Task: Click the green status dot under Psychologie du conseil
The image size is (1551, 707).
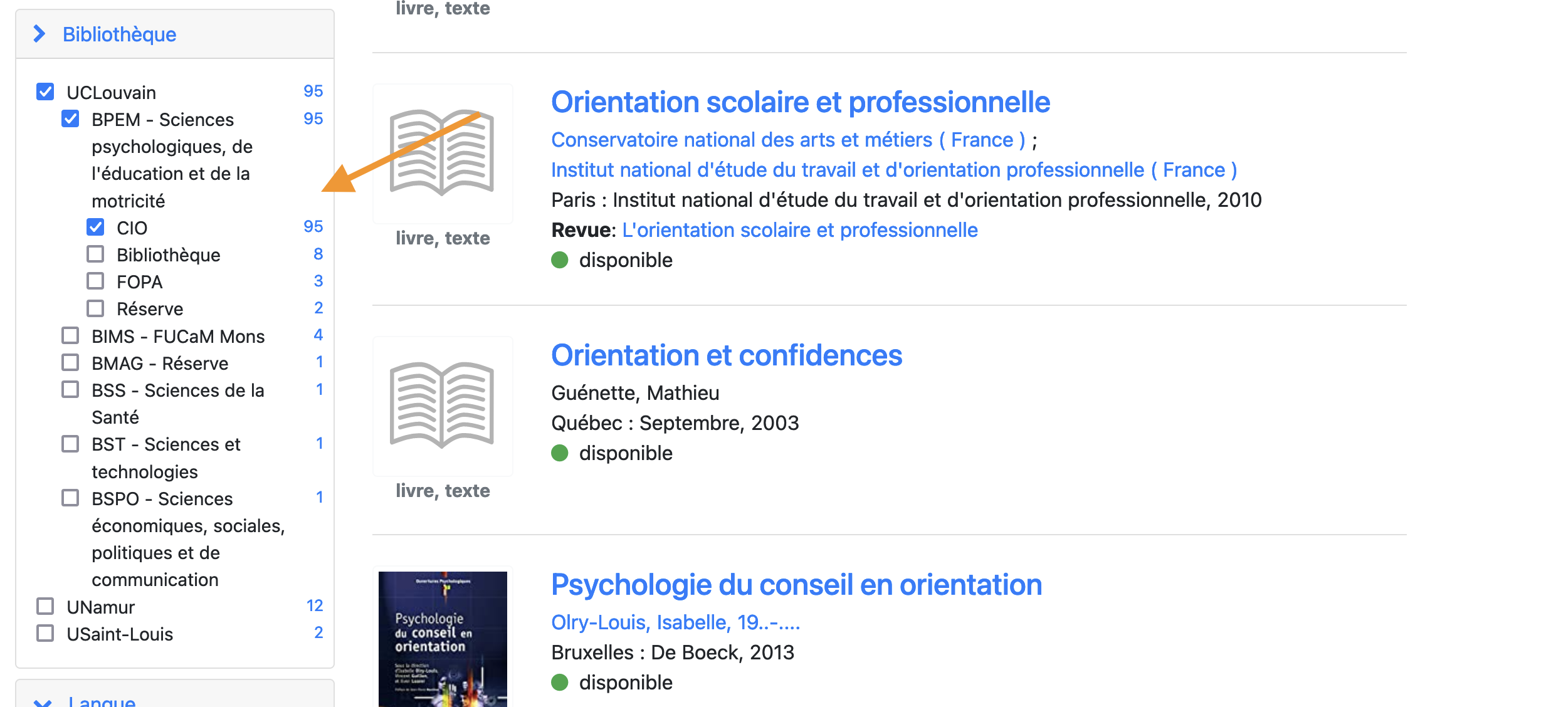Action: [559, 683]
